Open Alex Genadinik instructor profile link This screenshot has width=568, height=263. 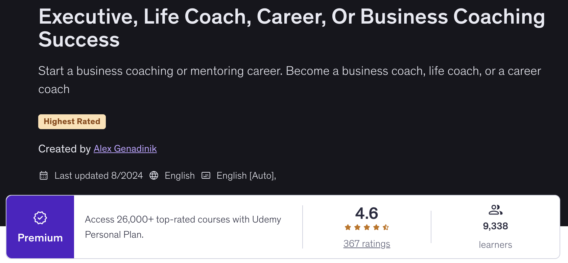point(125,149)
